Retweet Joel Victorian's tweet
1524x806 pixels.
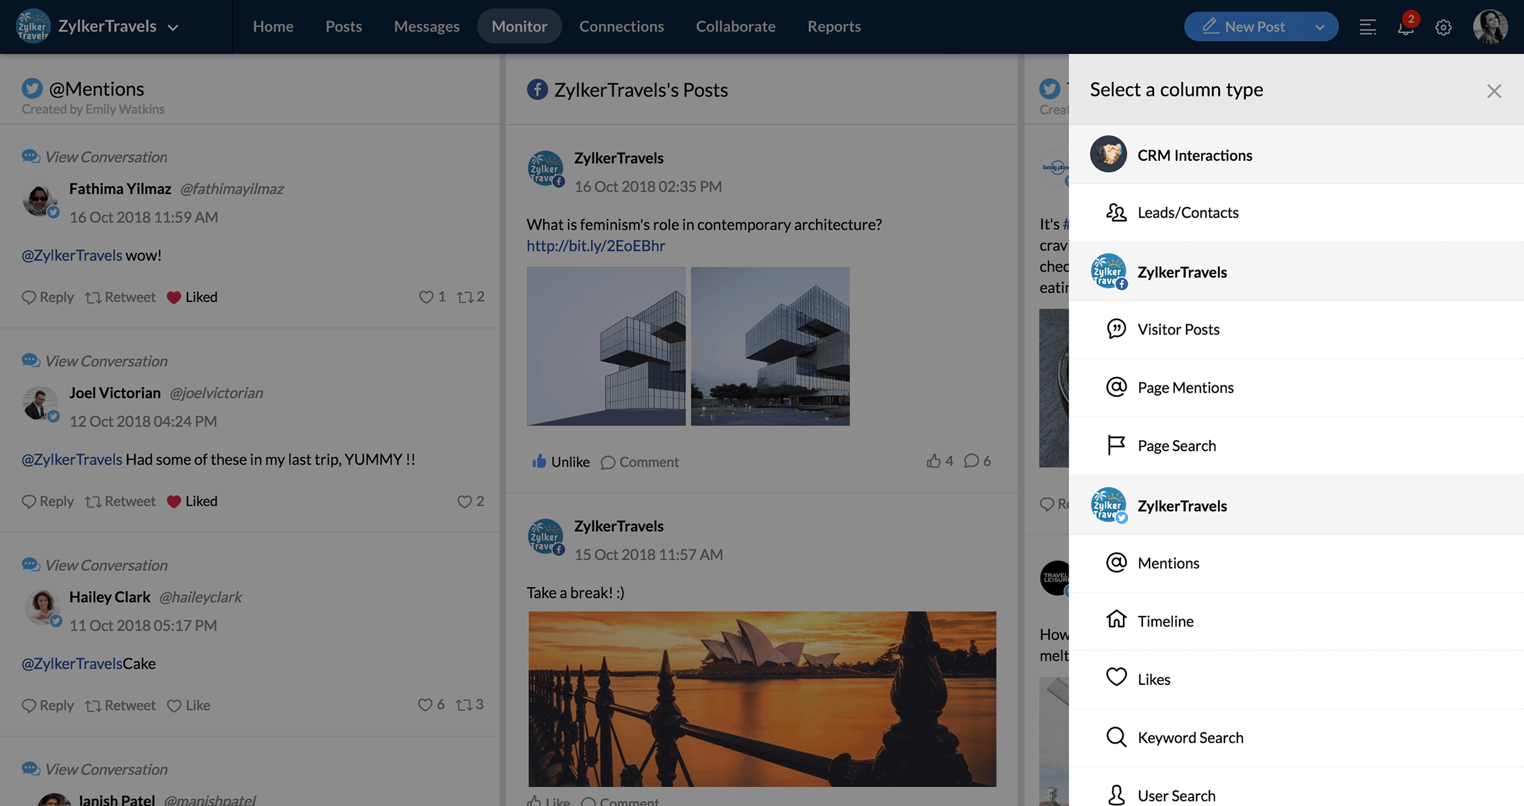click(x=120, y=501)
